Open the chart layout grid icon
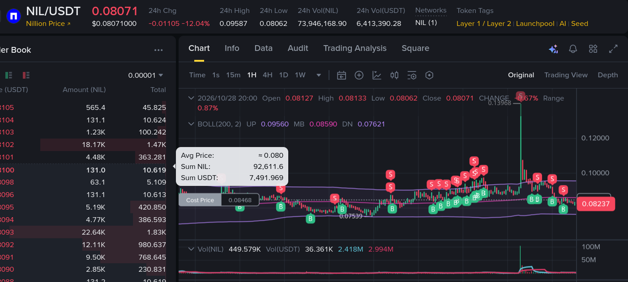 593,49
